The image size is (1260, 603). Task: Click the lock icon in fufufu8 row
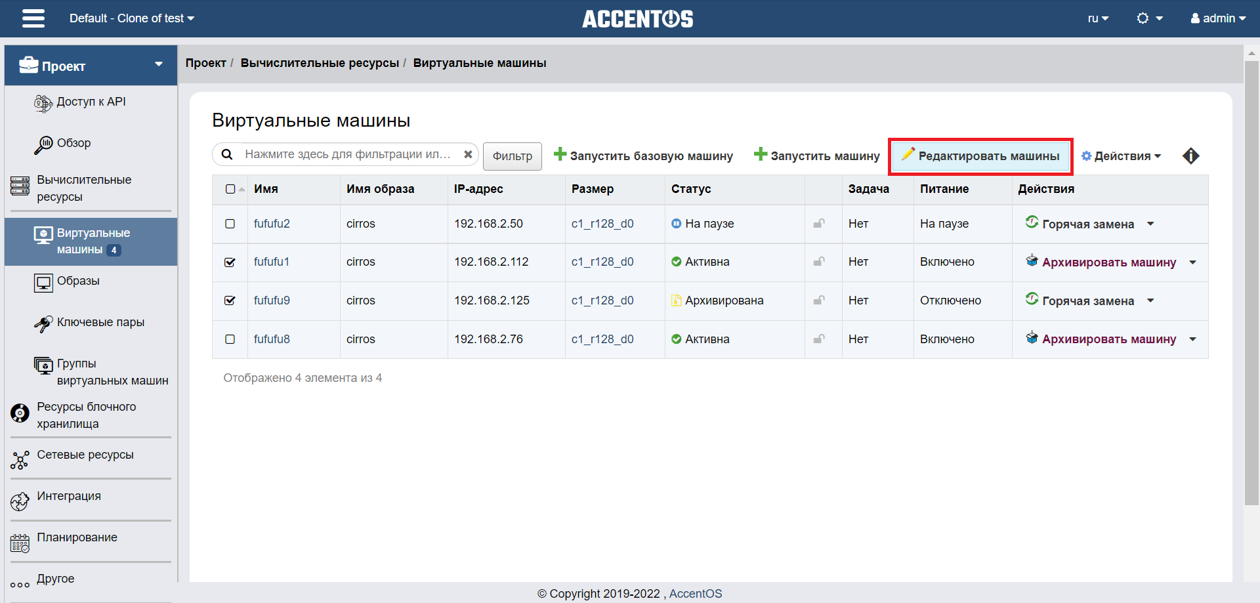819,339
